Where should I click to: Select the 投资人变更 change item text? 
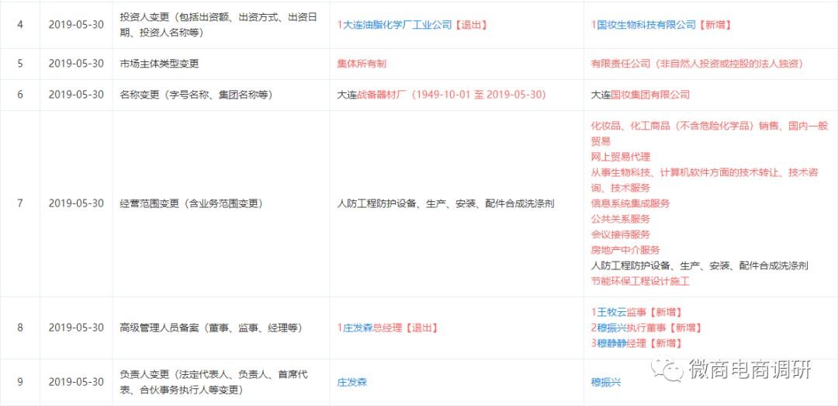(218, 25)
